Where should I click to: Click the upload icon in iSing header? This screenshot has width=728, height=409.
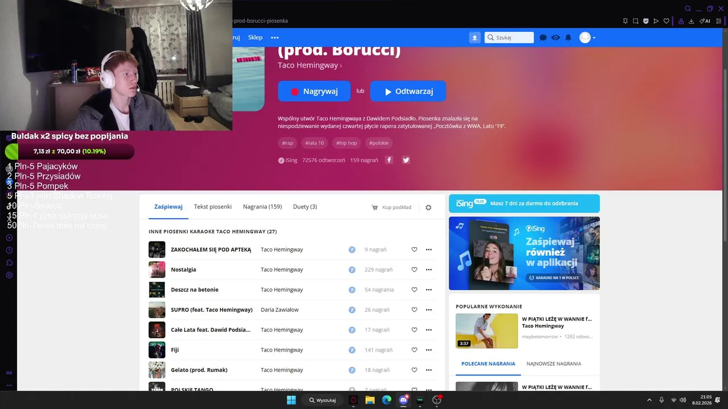(475, 37)
